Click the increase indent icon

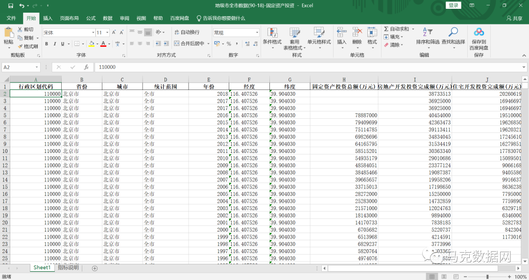point(167,44)
